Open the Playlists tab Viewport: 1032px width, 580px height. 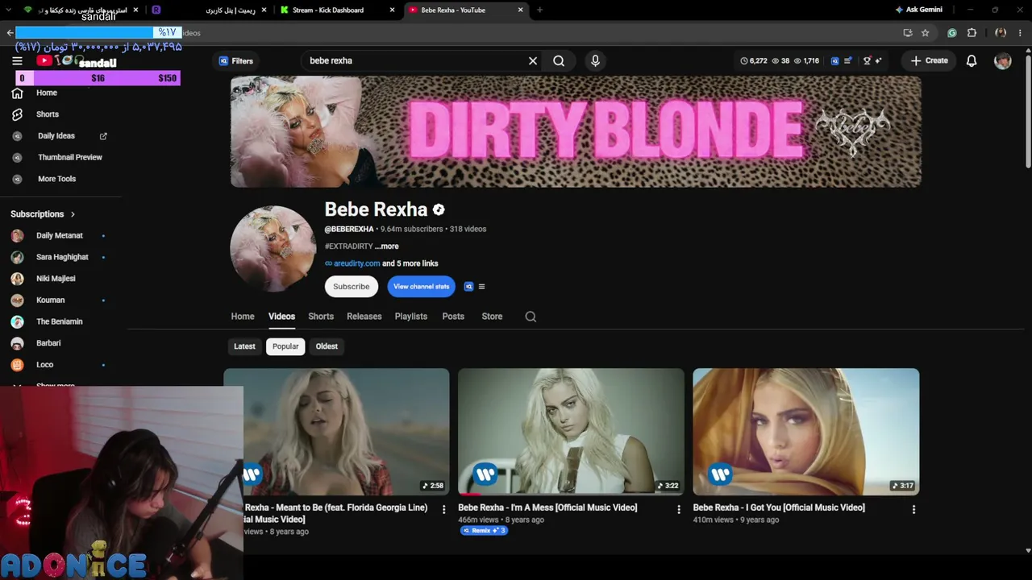tap(411, 317)
